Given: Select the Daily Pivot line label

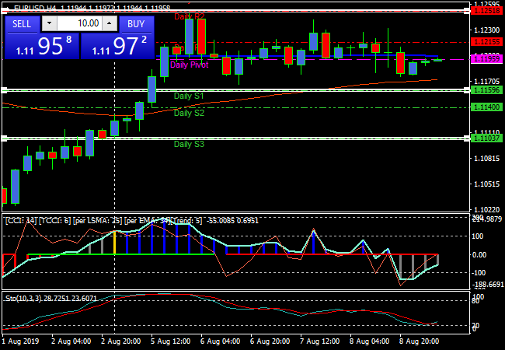Looking at the screenshot, I should pos(189,65).
